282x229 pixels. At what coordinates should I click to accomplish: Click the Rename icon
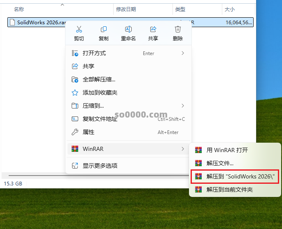pos(128,29)
